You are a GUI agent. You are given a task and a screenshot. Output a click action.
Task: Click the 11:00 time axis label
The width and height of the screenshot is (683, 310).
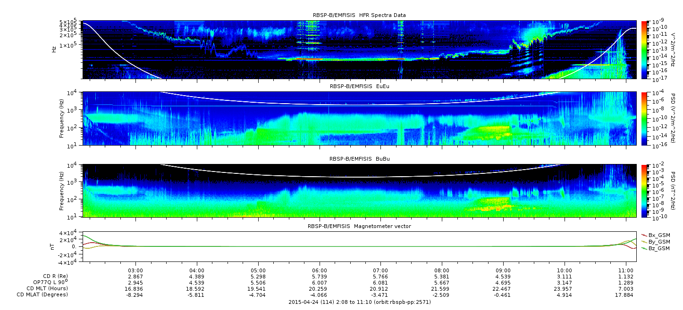[x=625, y=270]
